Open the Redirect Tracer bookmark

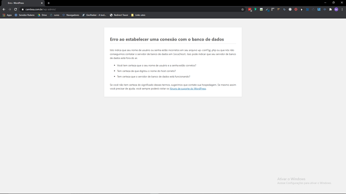click(x=119, y=15)
